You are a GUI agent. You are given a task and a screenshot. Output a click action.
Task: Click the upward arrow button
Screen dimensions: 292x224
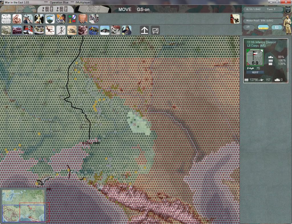point(145,30)
